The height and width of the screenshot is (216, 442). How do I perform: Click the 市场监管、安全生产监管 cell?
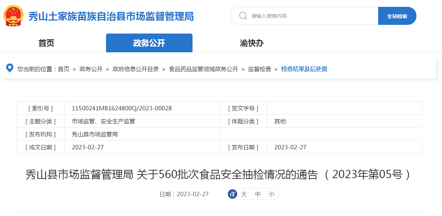click(x=103, y=121)
